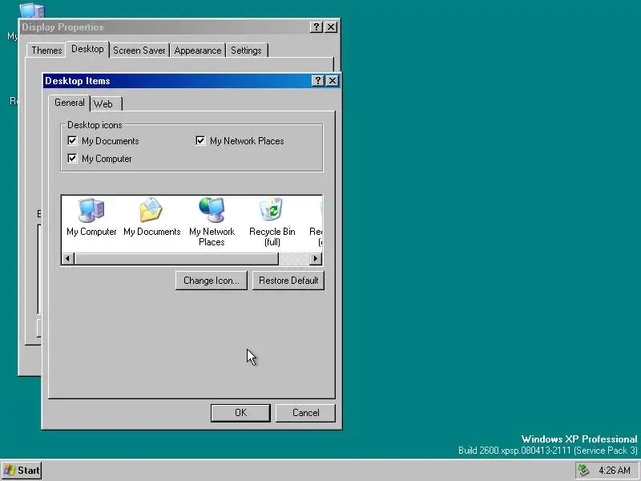Select the General tab in Desktop Items

point(70,103)
